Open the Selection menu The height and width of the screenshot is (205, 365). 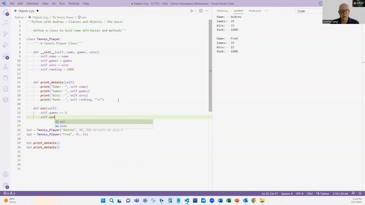pos(33,3)
